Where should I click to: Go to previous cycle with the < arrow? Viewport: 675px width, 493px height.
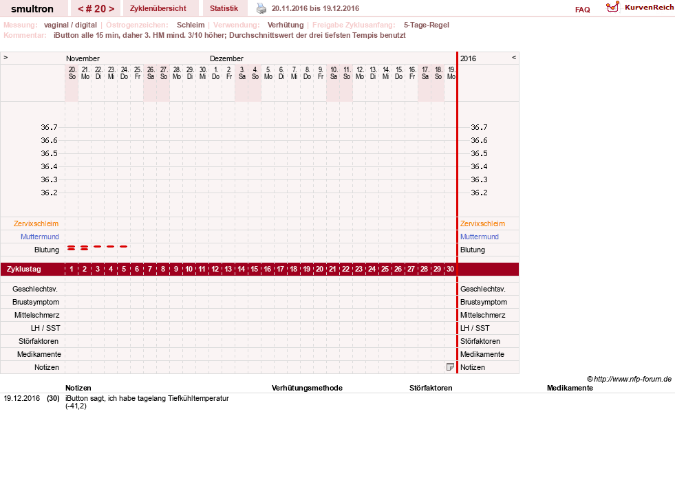coord(81,9)
